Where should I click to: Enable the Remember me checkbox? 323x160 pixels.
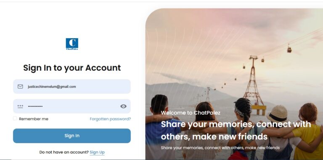(x=15, y=119)
